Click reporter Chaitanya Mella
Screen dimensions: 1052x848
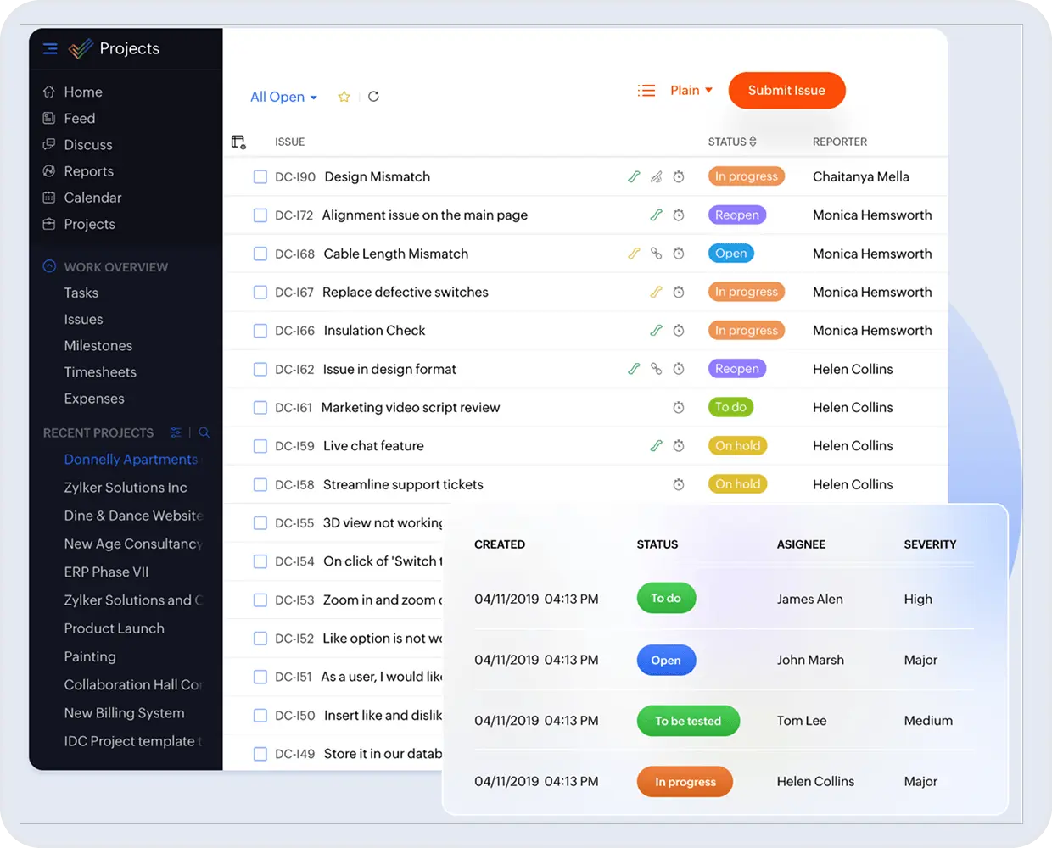(x=861, y=176)
